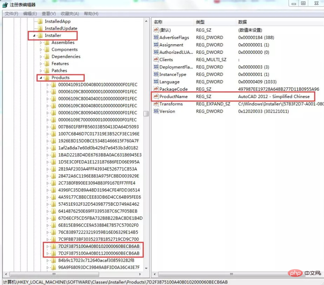
Task: Sort values by the 数据 column header
Action: point(280,22)
